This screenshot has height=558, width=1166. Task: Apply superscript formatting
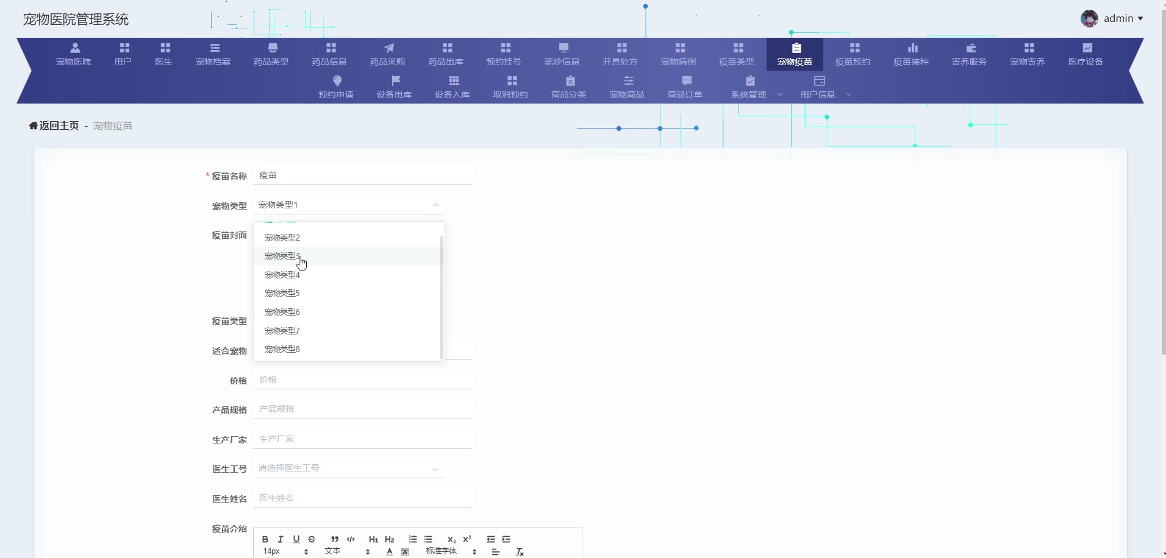(x=467, y=539)
